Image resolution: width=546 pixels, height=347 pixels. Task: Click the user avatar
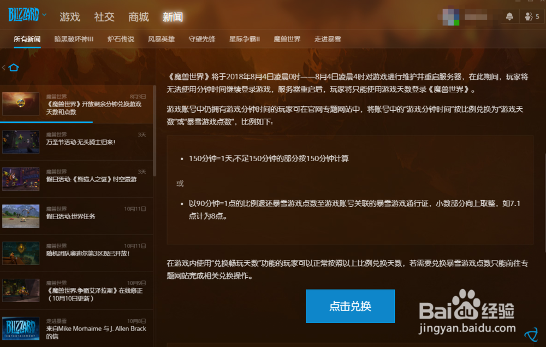tap(450, 16)
